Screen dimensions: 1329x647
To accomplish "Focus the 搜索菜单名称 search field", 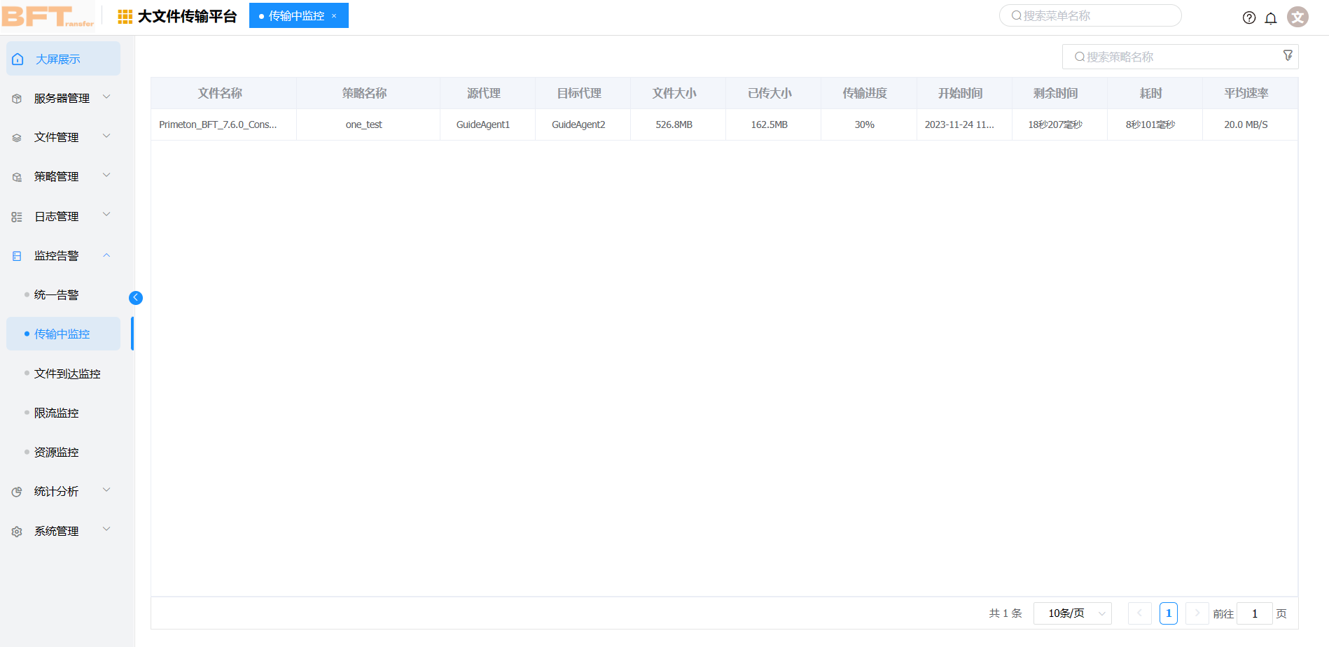I will point(1090,15).
